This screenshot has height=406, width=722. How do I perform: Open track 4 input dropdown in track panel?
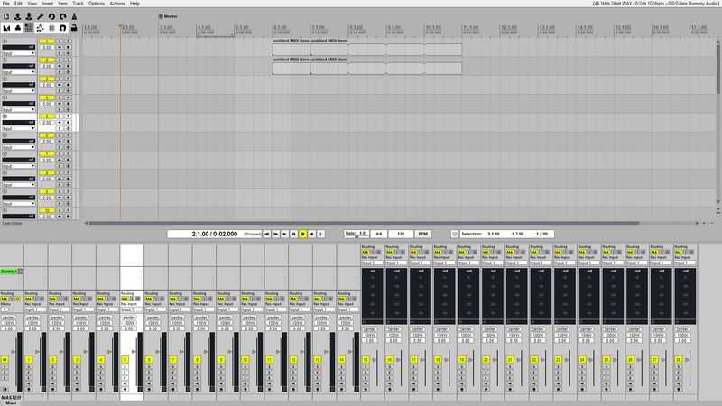click(18, 110)
